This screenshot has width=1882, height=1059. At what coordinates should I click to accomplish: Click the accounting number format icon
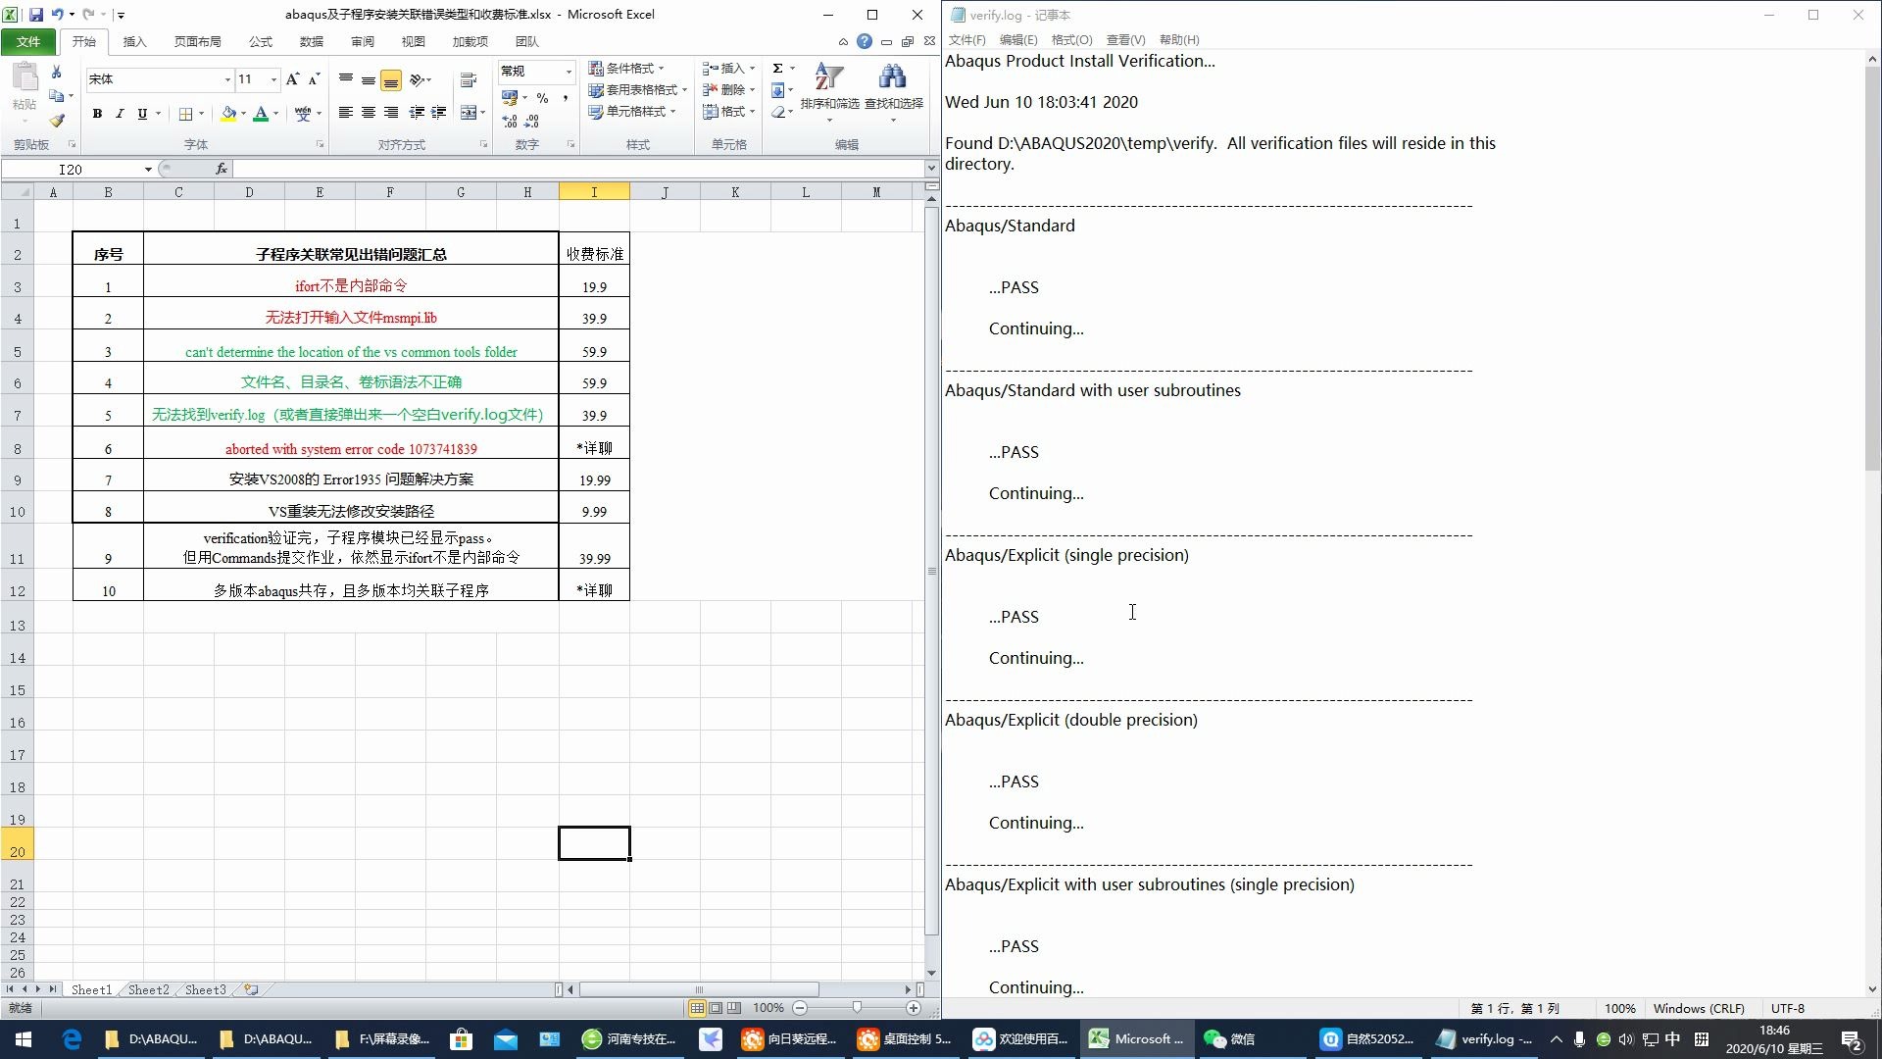click(x=509, y=98)
